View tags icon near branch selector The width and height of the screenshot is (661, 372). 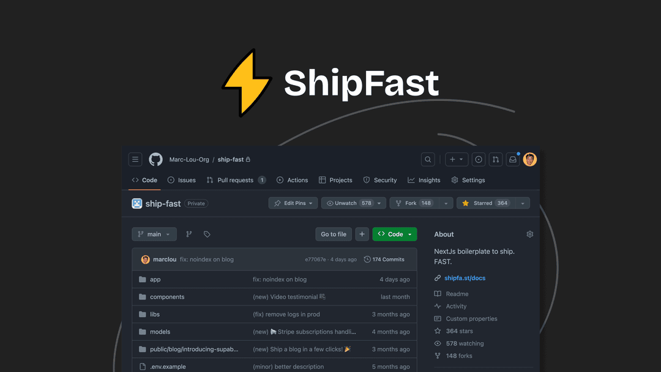207,234
